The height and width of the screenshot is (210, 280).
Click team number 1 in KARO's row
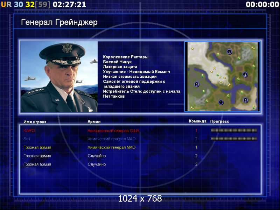(x=196, y=131)
